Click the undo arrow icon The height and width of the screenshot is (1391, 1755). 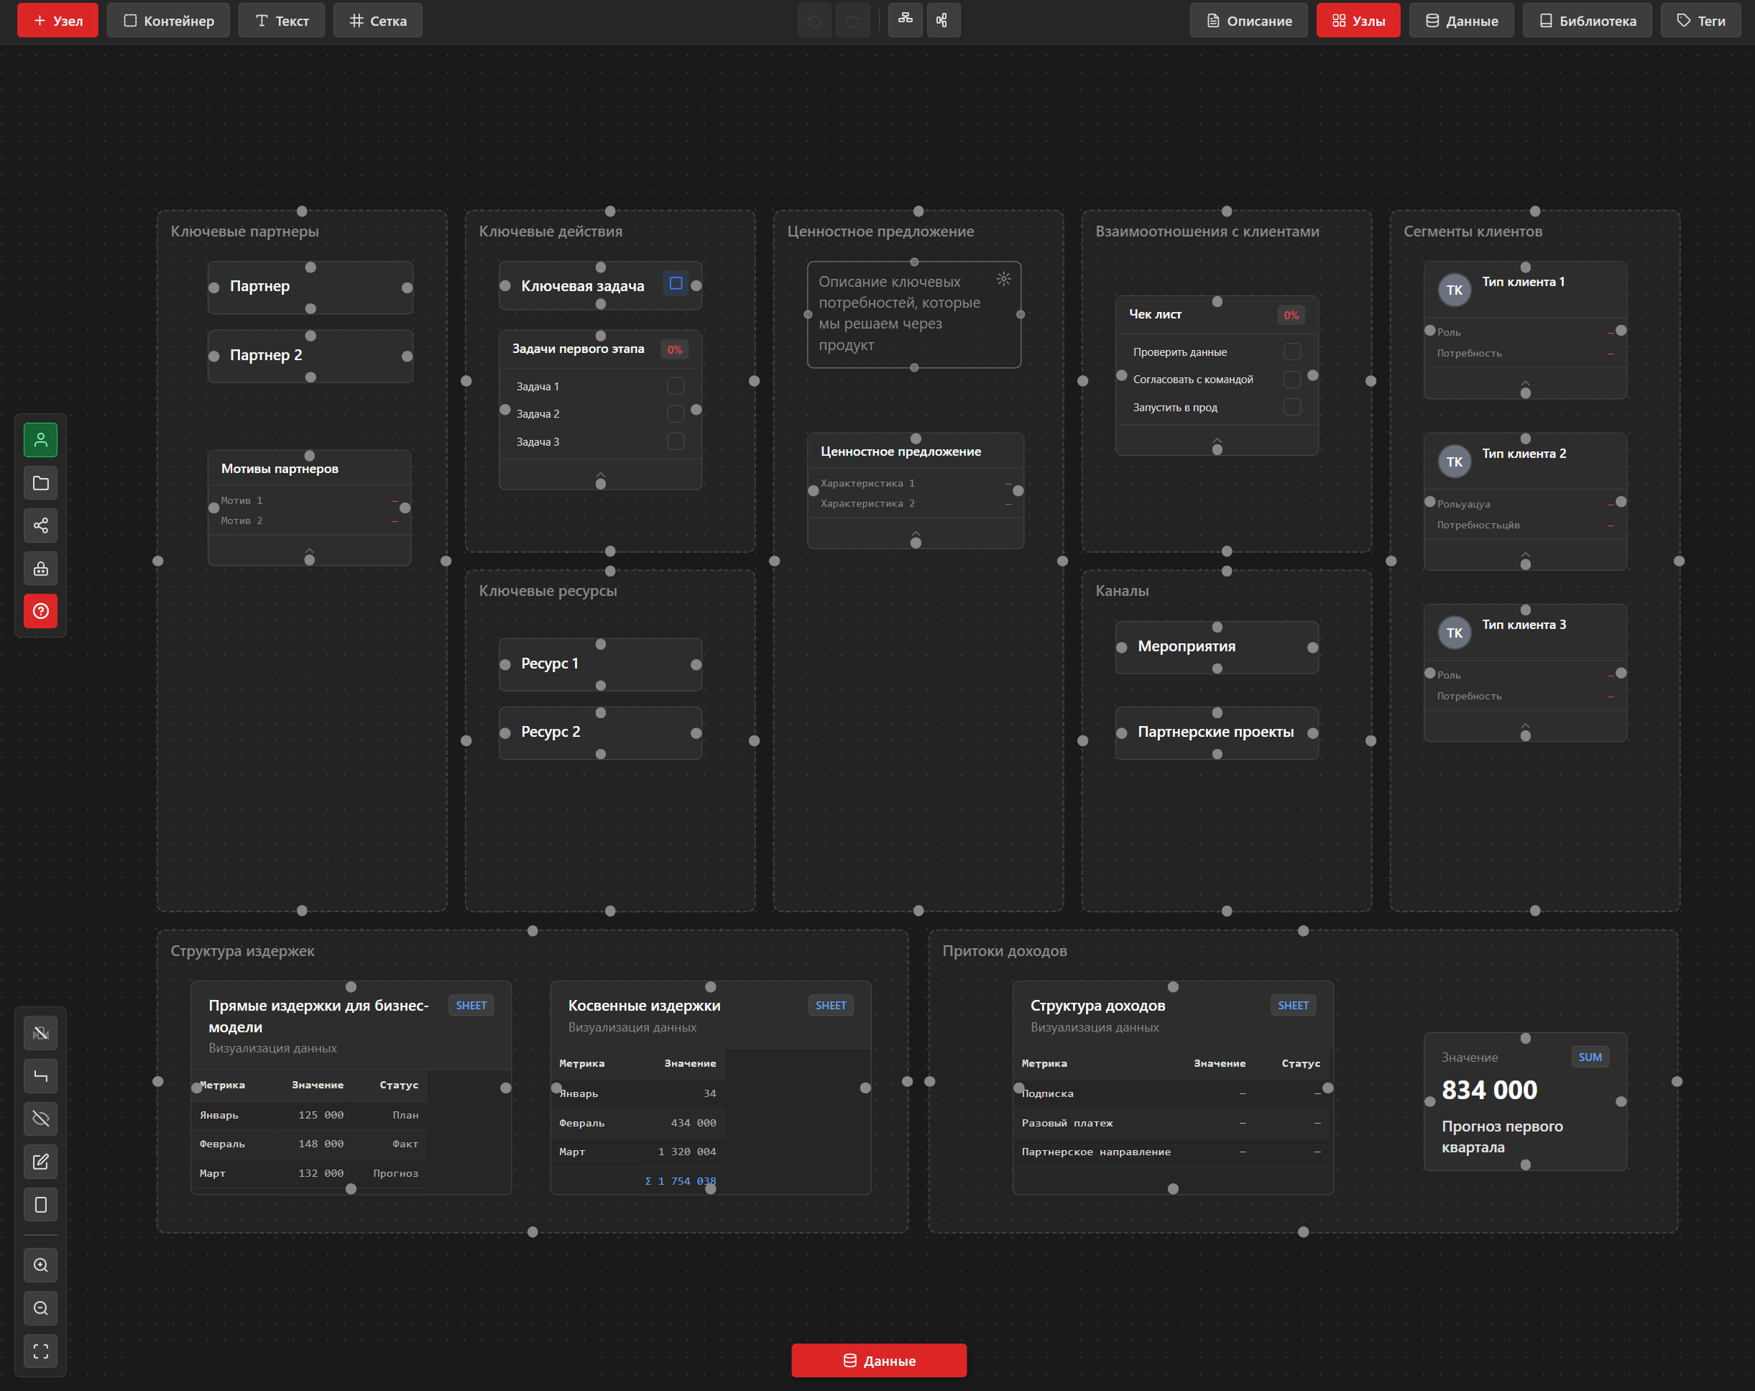pos(814,21)
